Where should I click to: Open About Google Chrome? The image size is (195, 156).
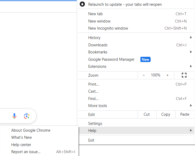[31, 130]
